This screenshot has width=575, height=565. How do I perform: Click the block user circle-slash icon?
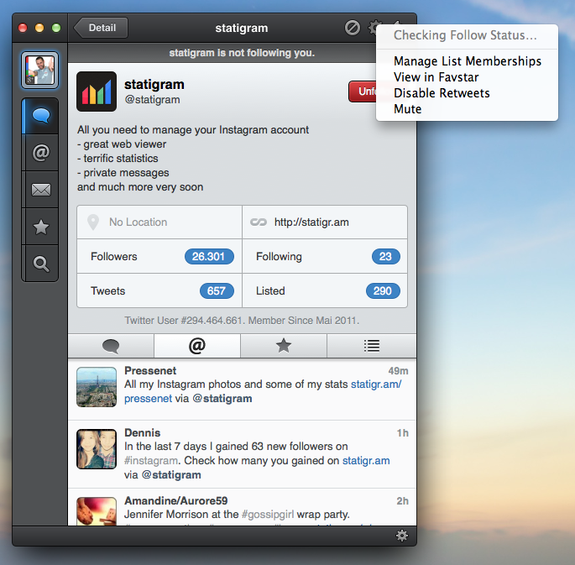352,28
